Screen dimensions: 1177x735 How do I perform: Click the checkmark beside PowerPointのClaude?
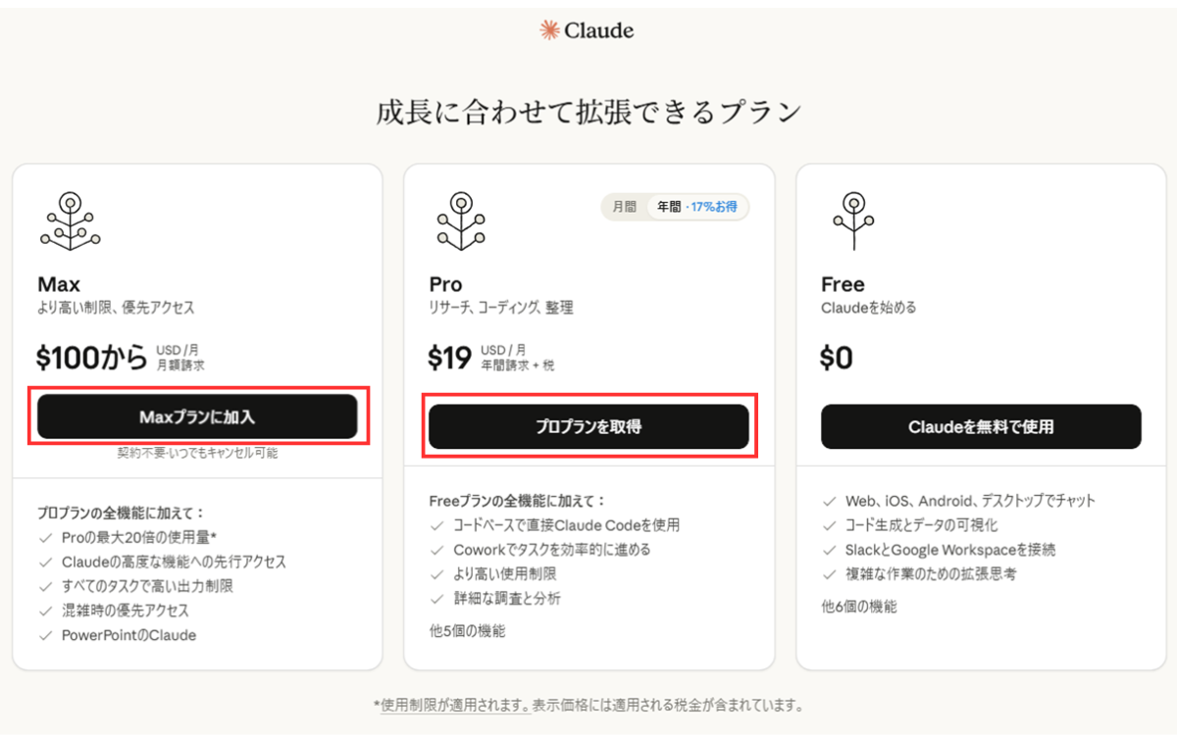click(45, 635)
